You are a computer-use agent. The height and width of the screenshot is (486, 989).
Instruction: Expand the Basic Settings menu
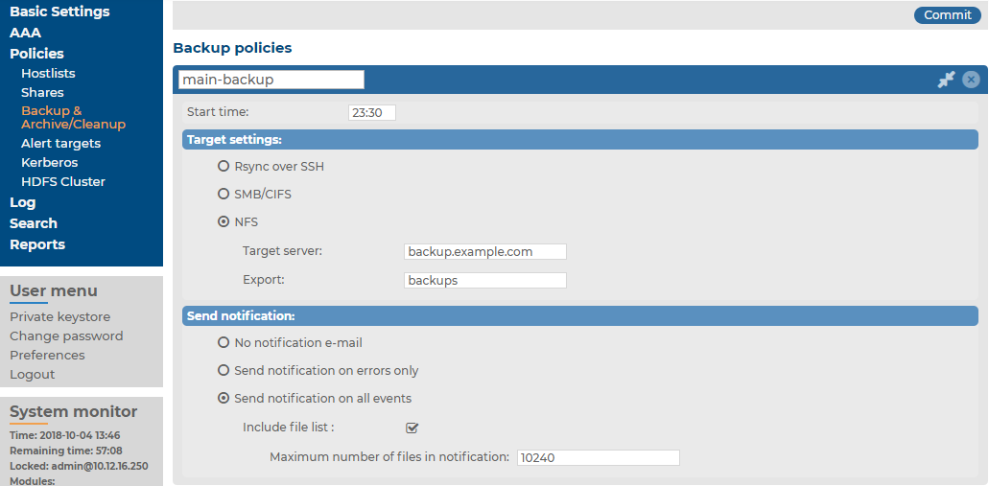59,12
